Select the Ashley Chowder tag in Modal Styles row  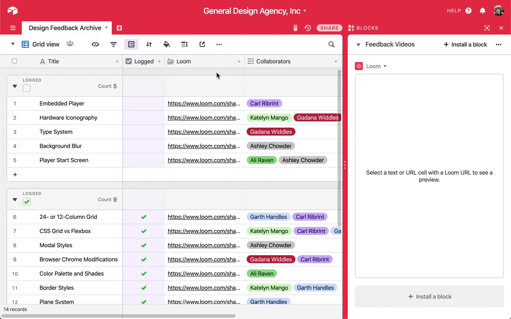click(271, 245)
